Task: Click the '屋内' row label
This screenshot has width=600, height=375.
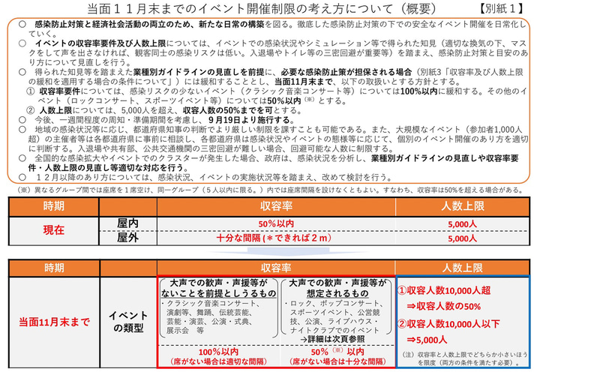Action: tap(127, 223)
